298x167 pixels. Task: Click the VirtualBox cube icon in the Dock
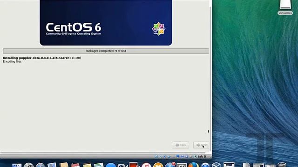pos(216,165)
